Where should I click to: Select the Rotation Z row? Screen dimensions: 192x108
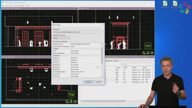pyautogui.click(x=77, y=69)
